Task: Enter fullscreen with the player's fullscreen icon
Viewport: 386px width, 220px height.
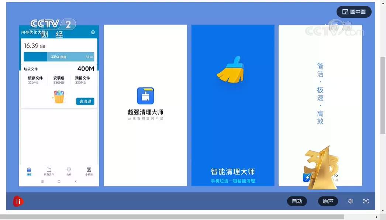Action: click(366, 201)
